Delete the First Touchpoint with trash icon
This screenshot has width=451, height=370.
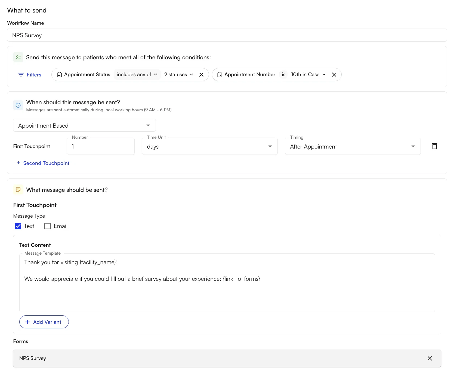434,146
